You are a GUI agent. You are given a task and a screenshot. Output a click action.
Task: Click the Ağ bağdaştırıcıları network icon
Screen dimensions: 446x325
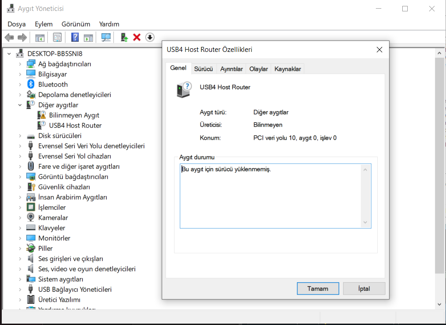click(31, 64)
